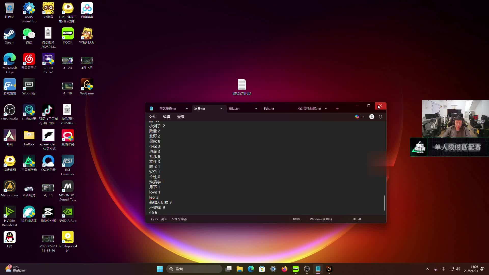Add a new Notepad tab
489x275 pixels.
click(337, 109)
